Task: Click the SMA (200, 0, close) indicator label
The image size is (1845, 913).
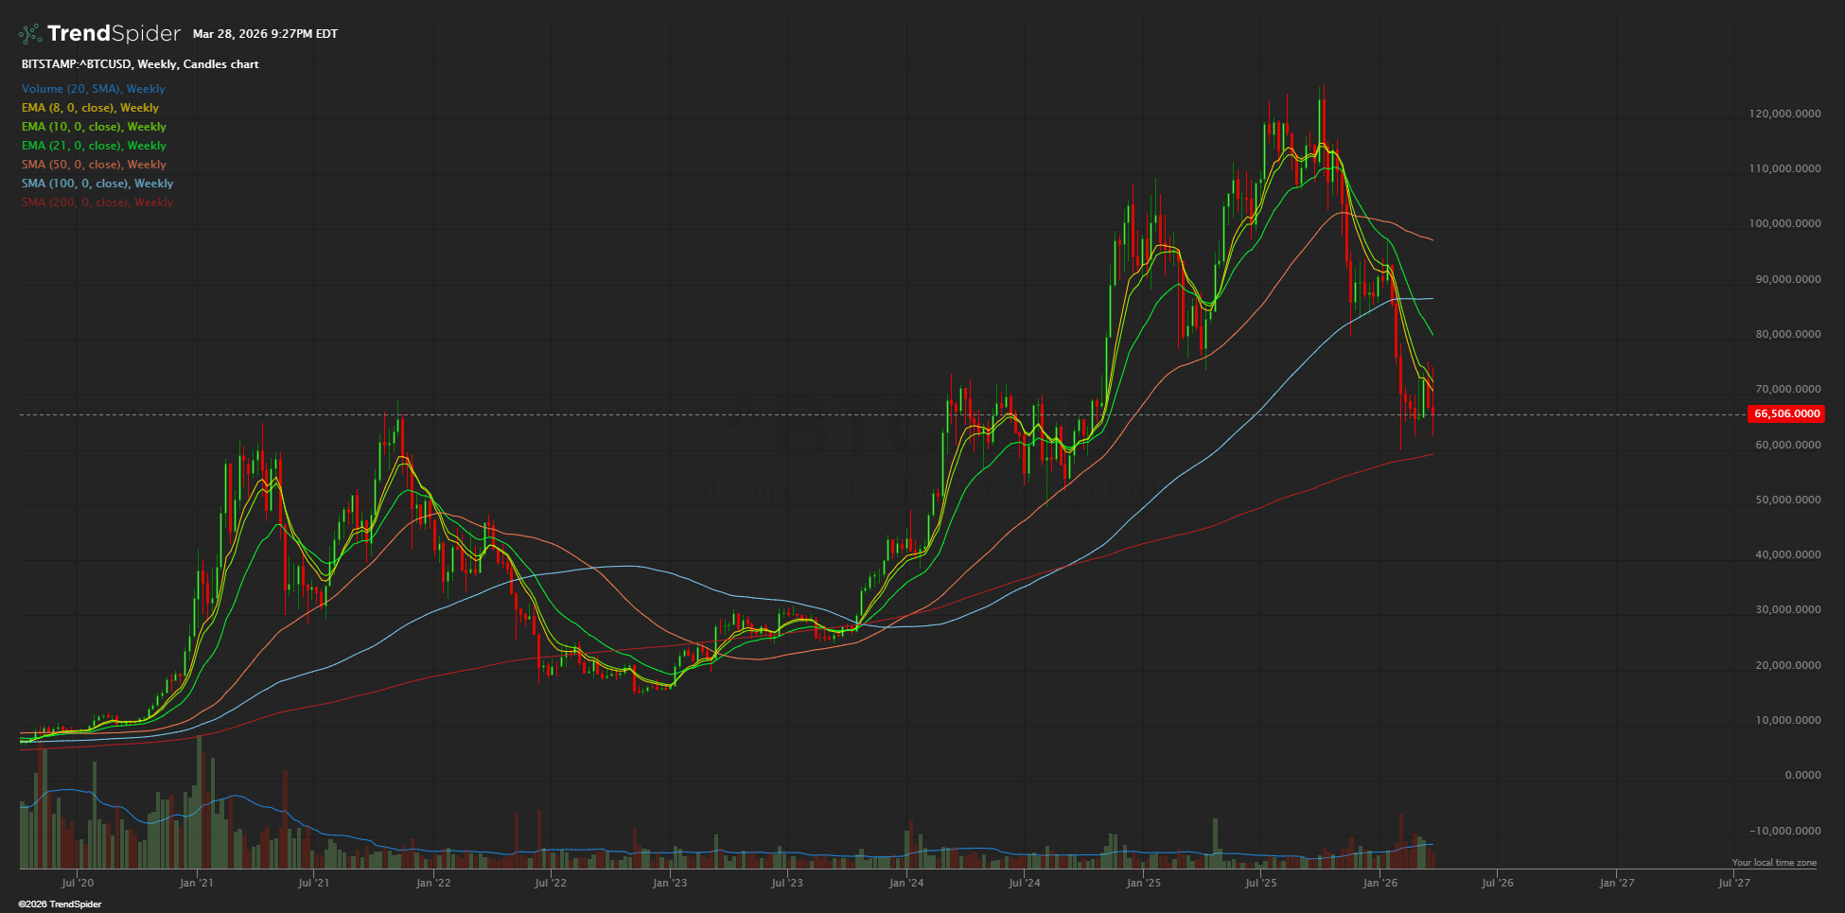Action: click(97, 202)
